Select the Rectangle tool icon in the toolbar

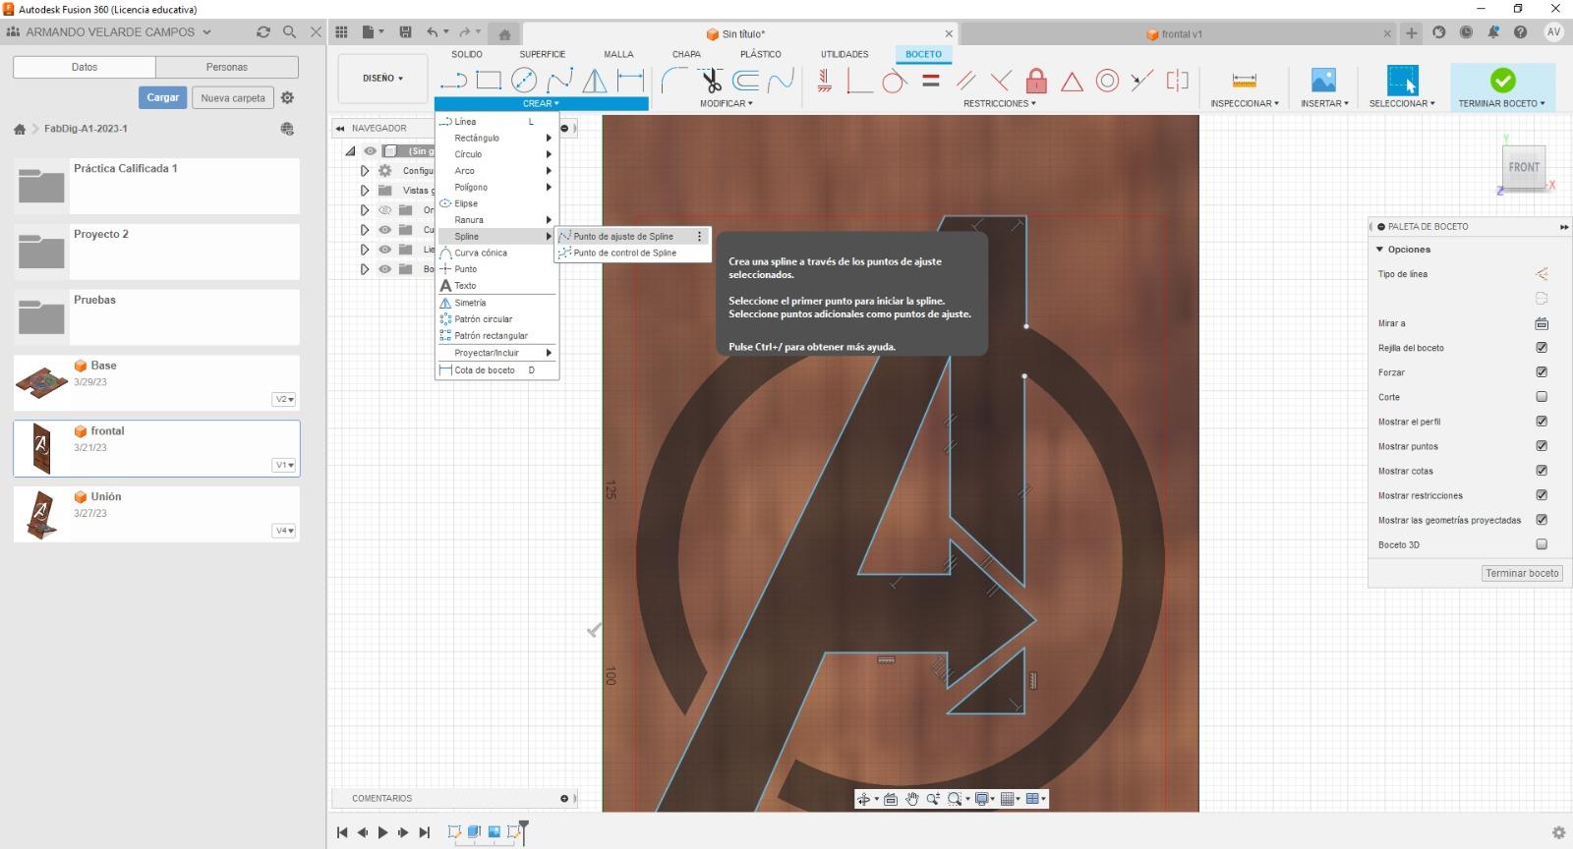[x=489, y=81]
